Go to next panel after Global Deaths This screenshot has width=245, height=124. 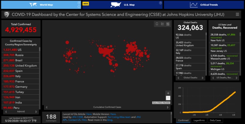202,78
